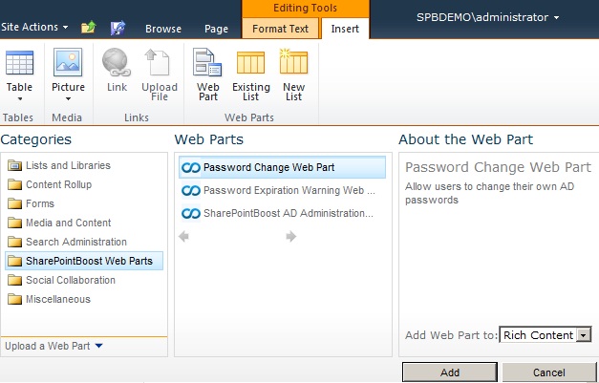This screenshot has height=383, width=599.
Task: Open the Table dropdown arrow
Action: (20, 99)
